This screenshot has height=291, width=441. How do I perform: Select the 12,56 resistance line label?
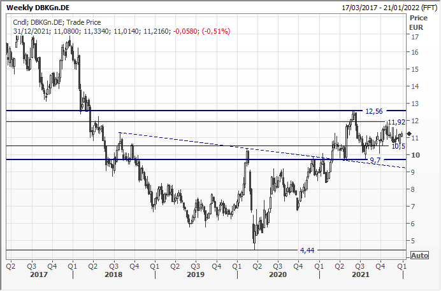click(x=373, y=111)
